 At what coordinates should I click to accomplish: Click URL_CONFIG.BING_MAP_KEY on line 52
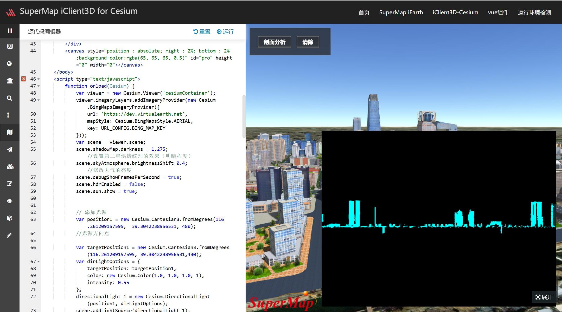pyautogui.click(x=133, y=128)
